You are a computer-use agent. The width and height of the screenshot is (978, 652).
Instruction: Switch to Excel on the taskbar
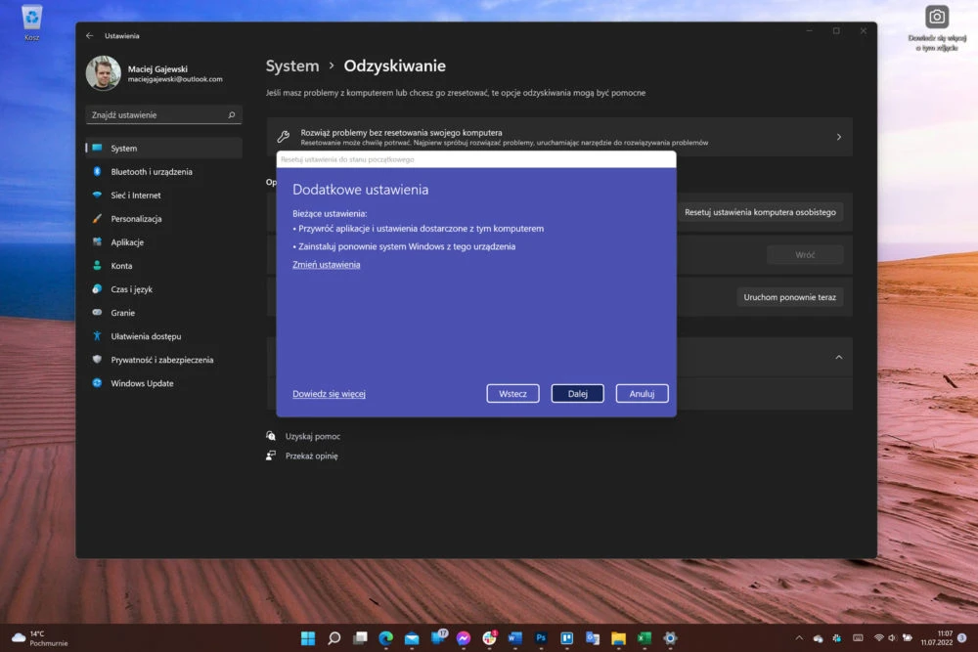click(x=645, y=638)
